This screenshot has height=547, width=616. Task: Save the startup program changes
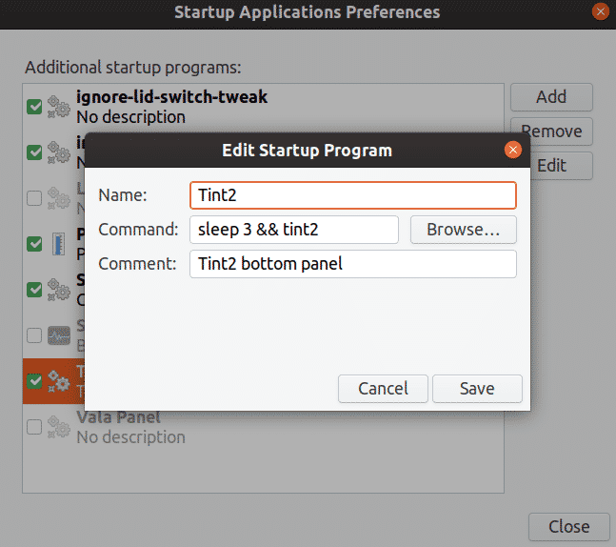[x=477, y=388]
